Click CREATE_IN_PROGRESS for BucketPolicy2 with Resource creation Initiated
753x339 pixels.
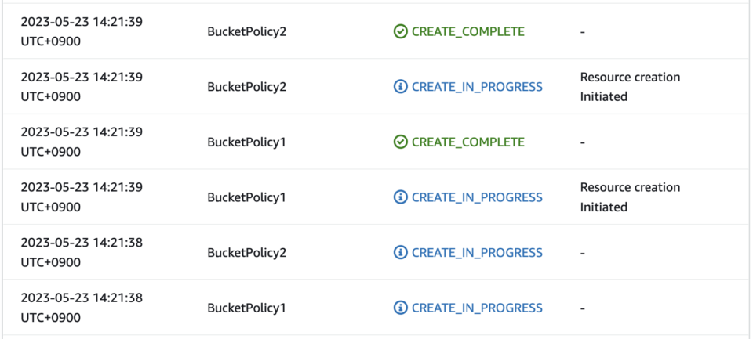[x=478, y=87]
